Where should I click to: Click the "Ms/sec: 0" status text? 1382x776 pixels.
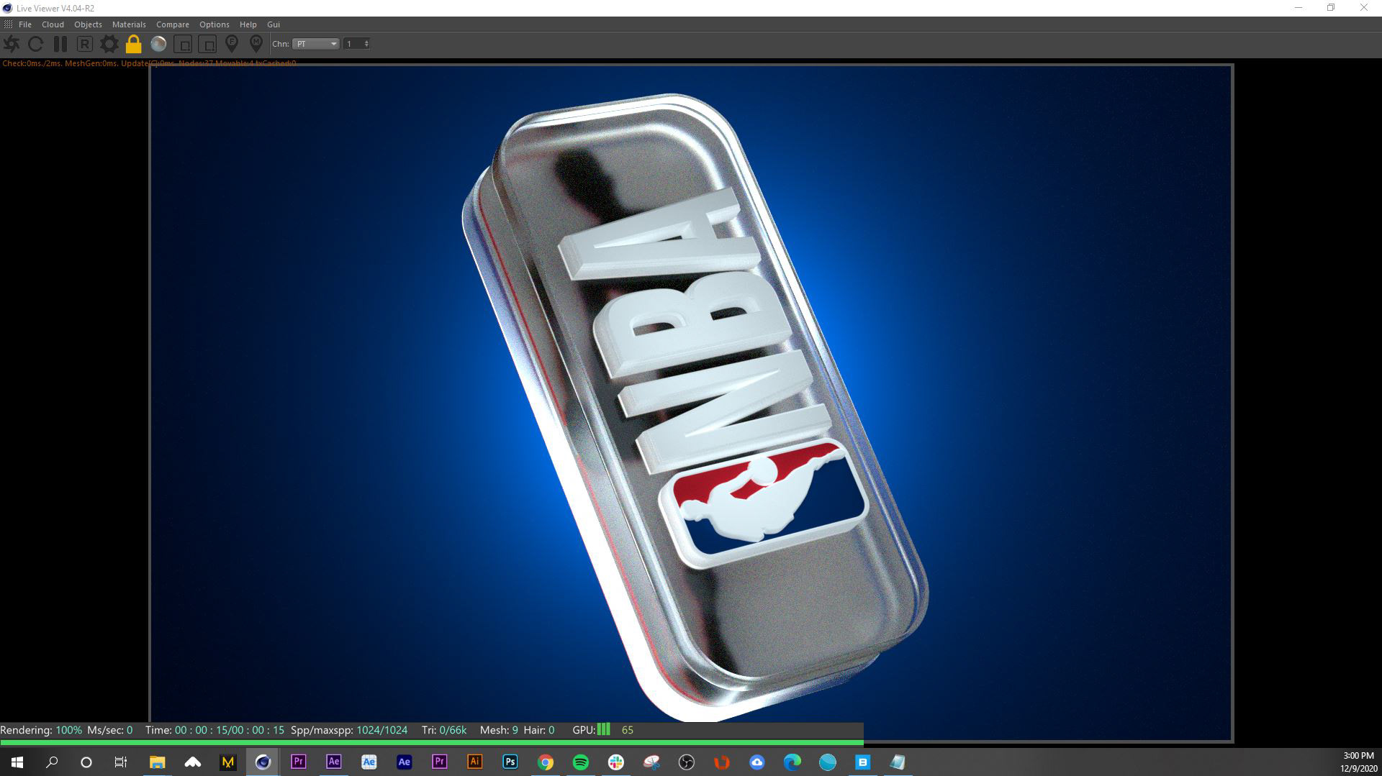(x=109, y=730)
